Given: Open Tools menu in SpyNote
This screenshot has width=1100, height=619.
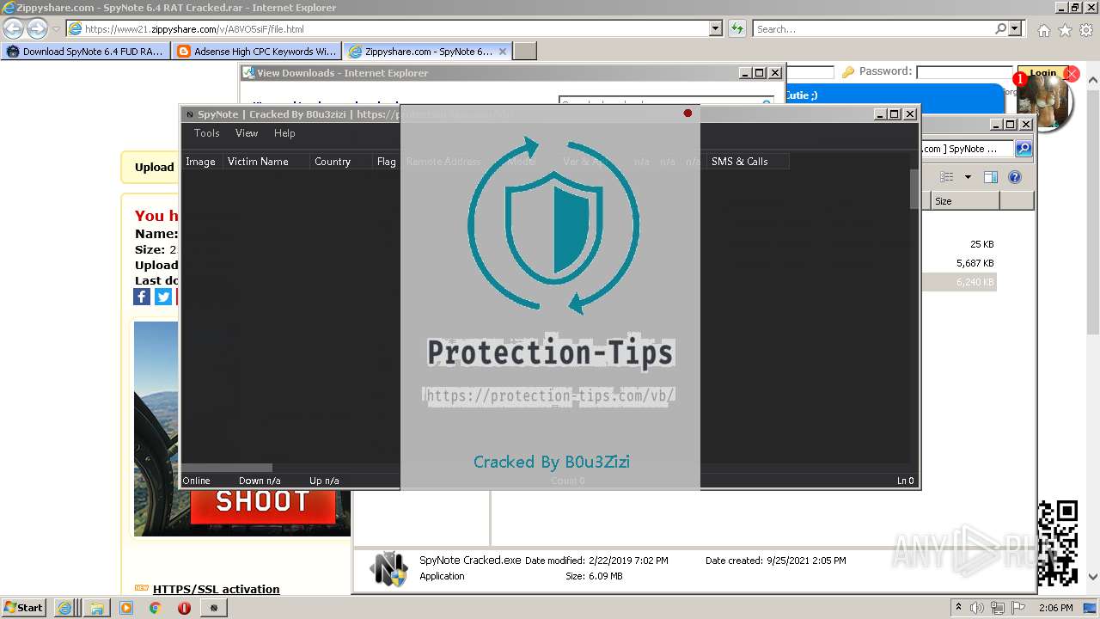Looking at the screenshot, I should 206,133.
